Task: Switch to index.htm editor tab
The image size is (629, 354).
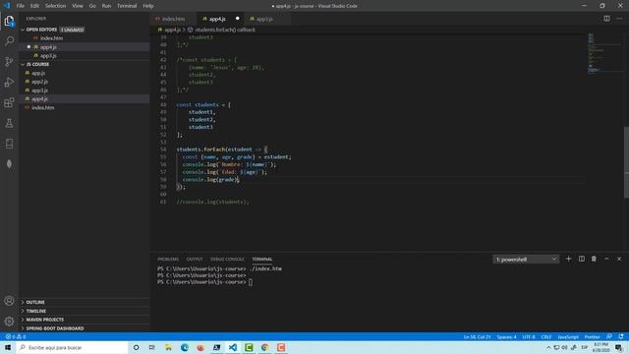Action: click(174, 19)
